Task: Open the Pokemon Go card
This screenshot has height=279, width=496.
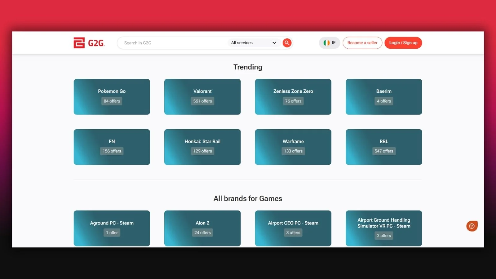Action: click(112, 97)
